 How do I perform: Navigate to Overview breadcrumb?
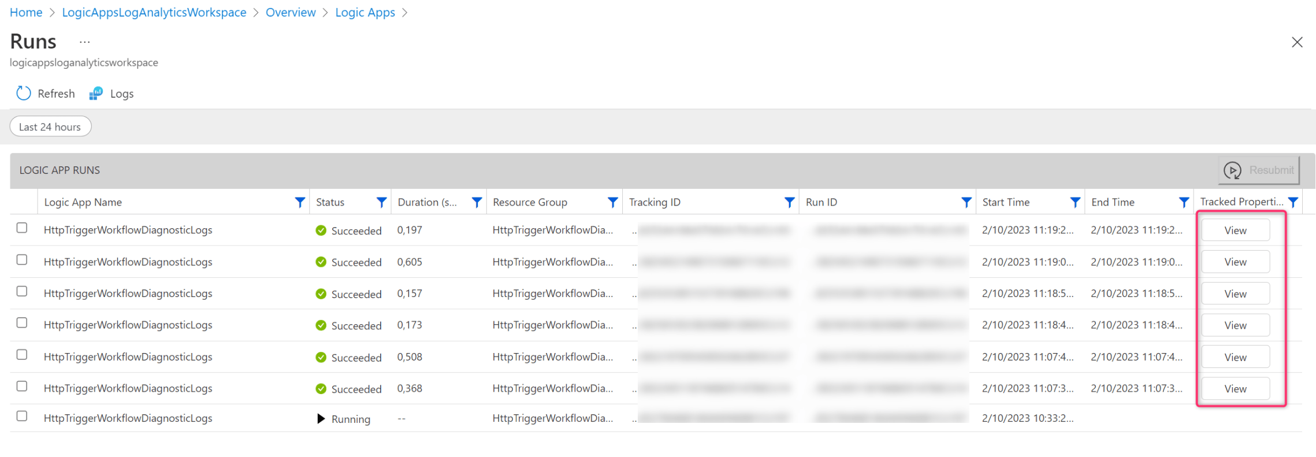[291, 12]
